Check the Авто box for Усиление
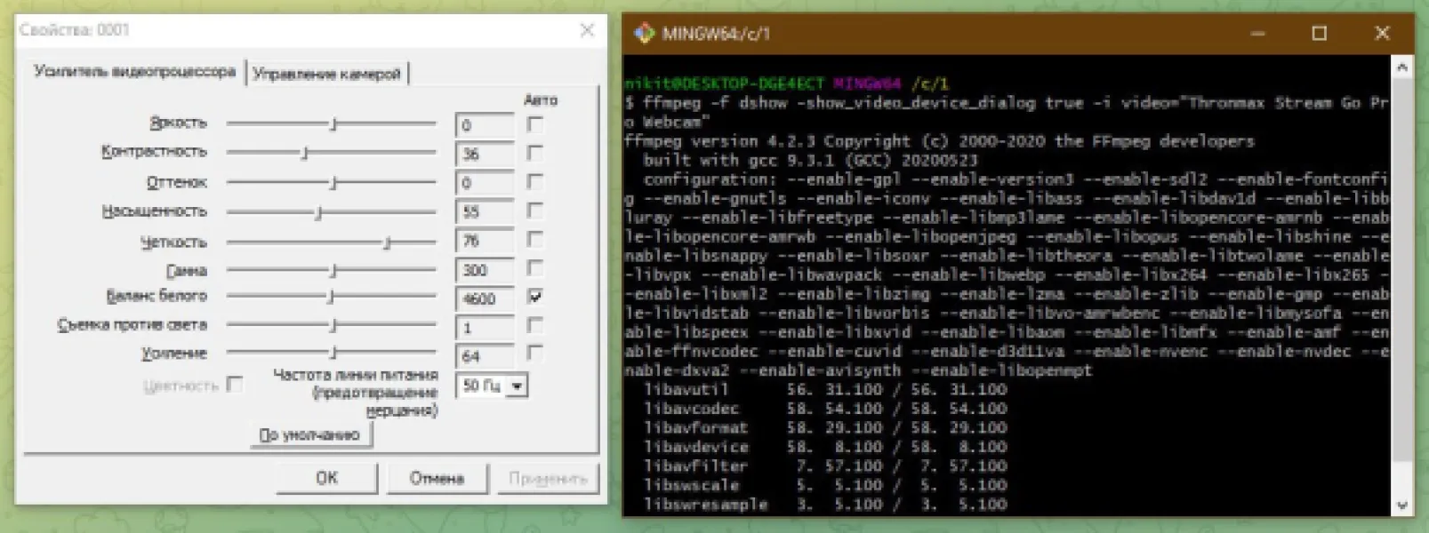 pos(534,354)
